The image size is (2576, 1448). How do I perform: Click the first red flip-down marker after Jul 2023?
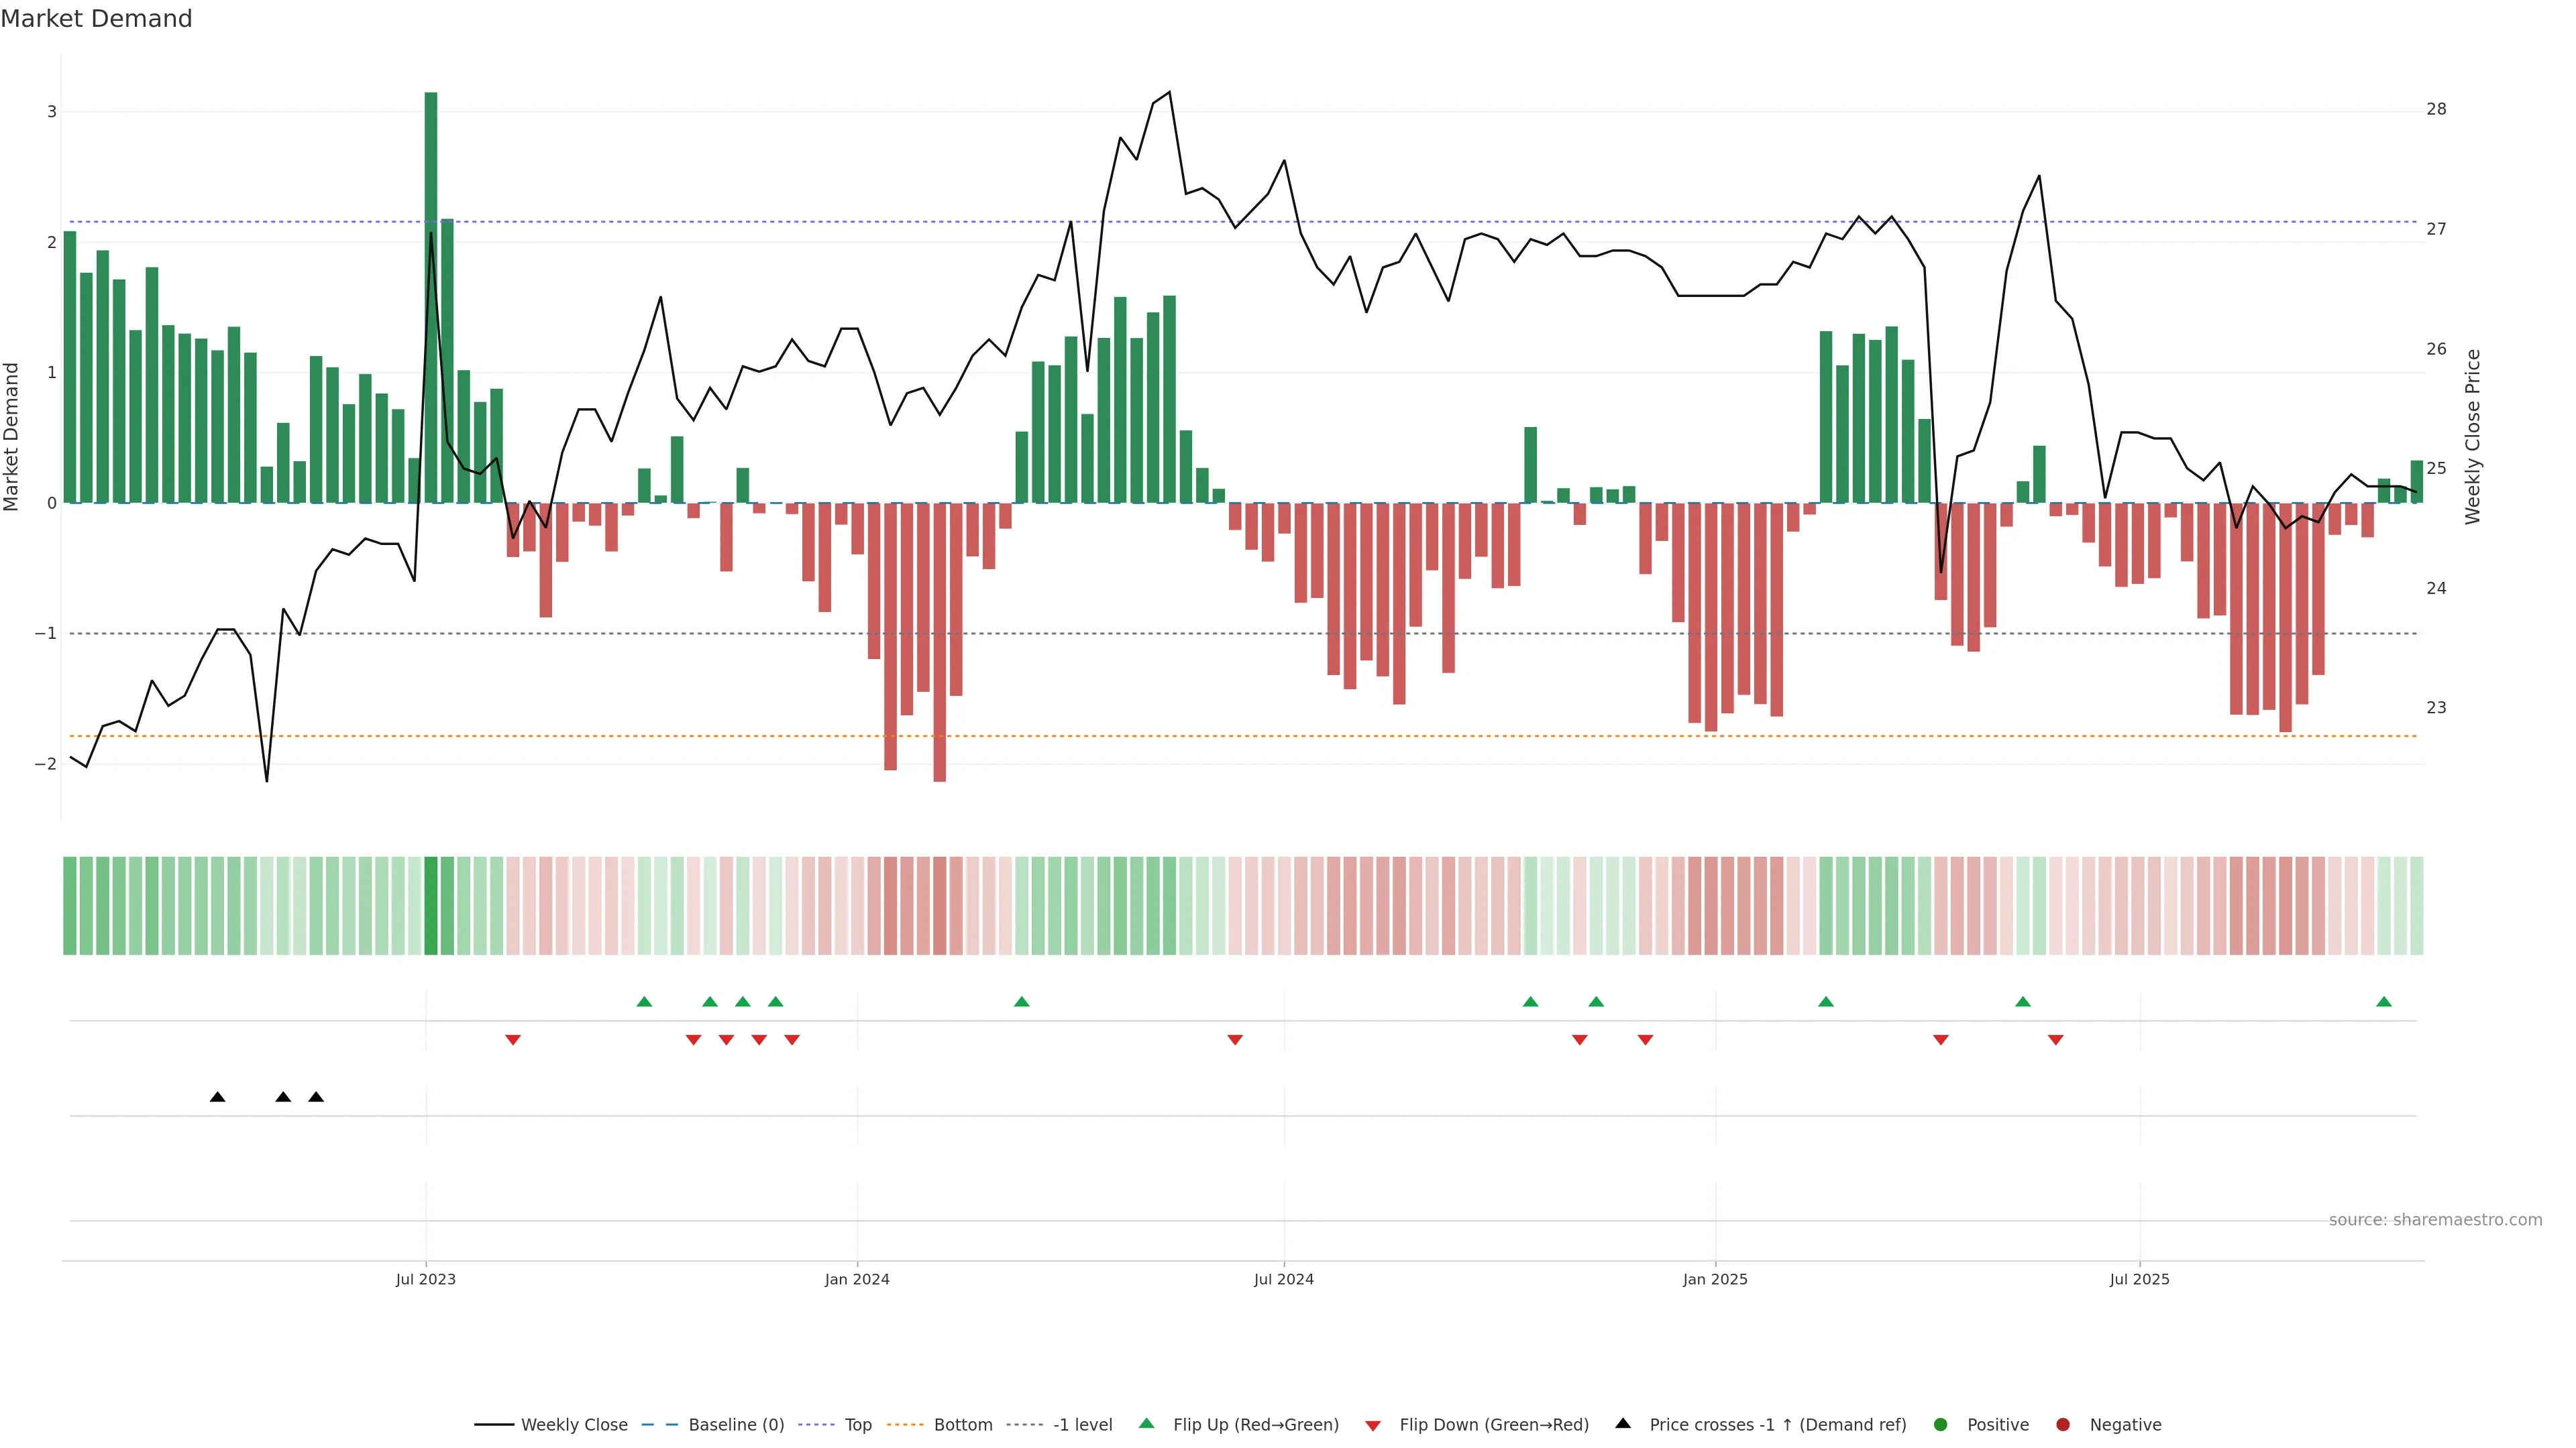tap(513, 1040)
